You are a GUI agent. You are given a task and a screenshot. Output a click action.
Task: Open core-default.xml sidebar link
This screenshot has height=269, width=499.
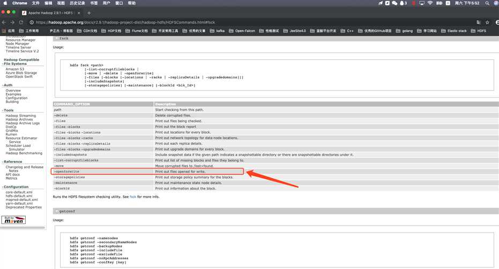[x=19, y=192]
